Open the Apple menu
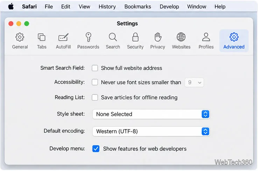Image resolution: width=258 pixels, height=171 pixels. 11,7
